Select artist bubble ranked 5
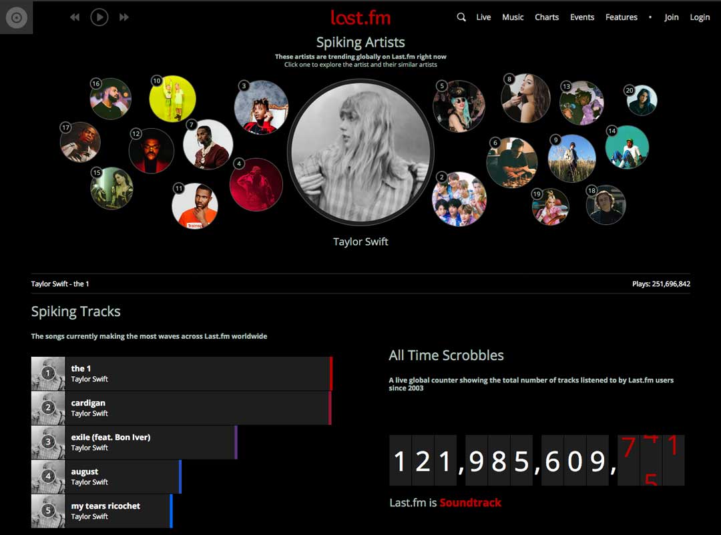Screen dimensions: 721x535 [459, 106]
